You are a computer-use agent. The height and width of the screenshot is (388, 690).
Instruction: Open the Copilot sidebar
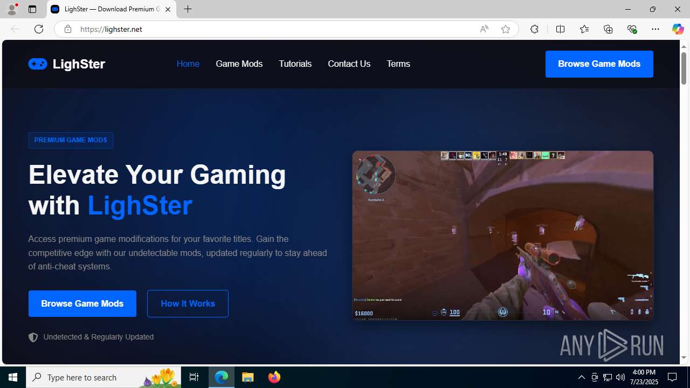(x=678, y=29)
